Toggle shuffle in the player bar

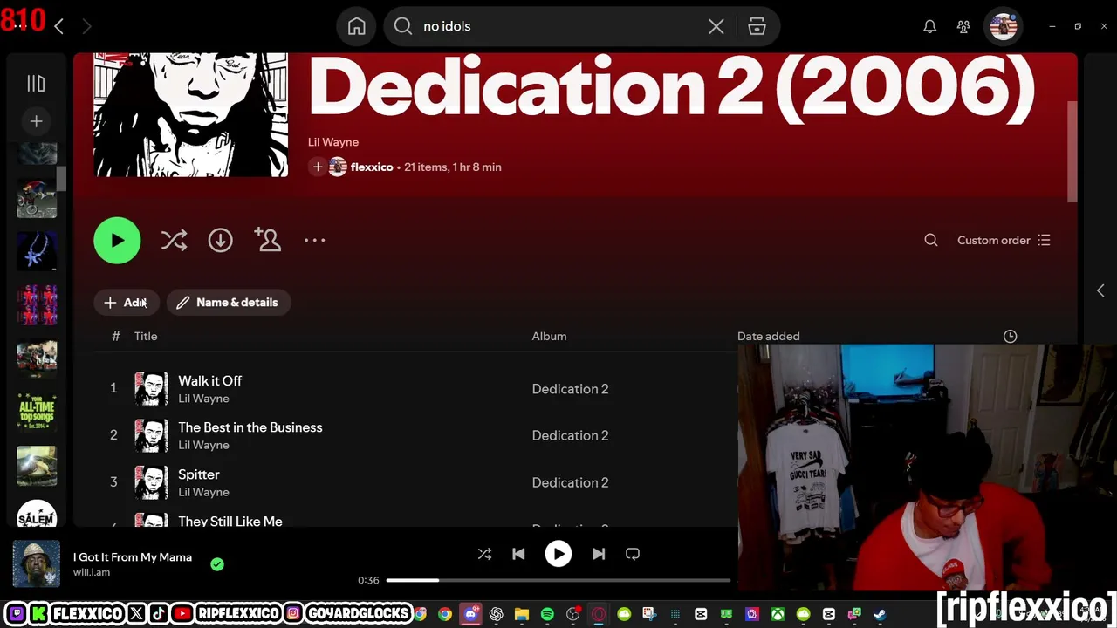[484, 554]
